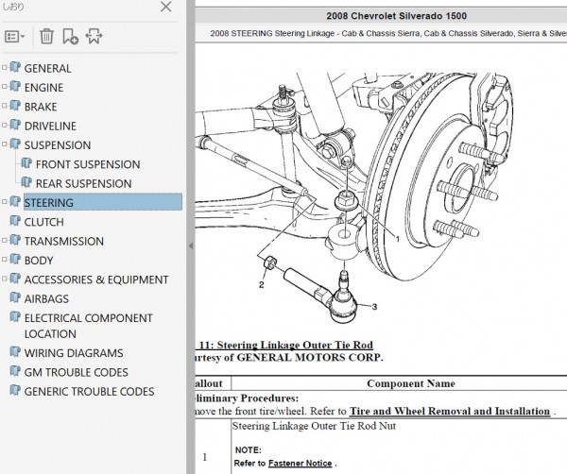Expand the DRIVELINE bookmark node
Image resolution: width=567 pixels, height=474 pixels.
tap(5, 125)
